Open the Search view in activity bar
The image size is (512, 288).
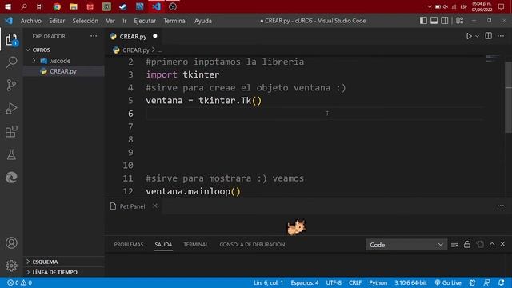[x=11, y=62]
